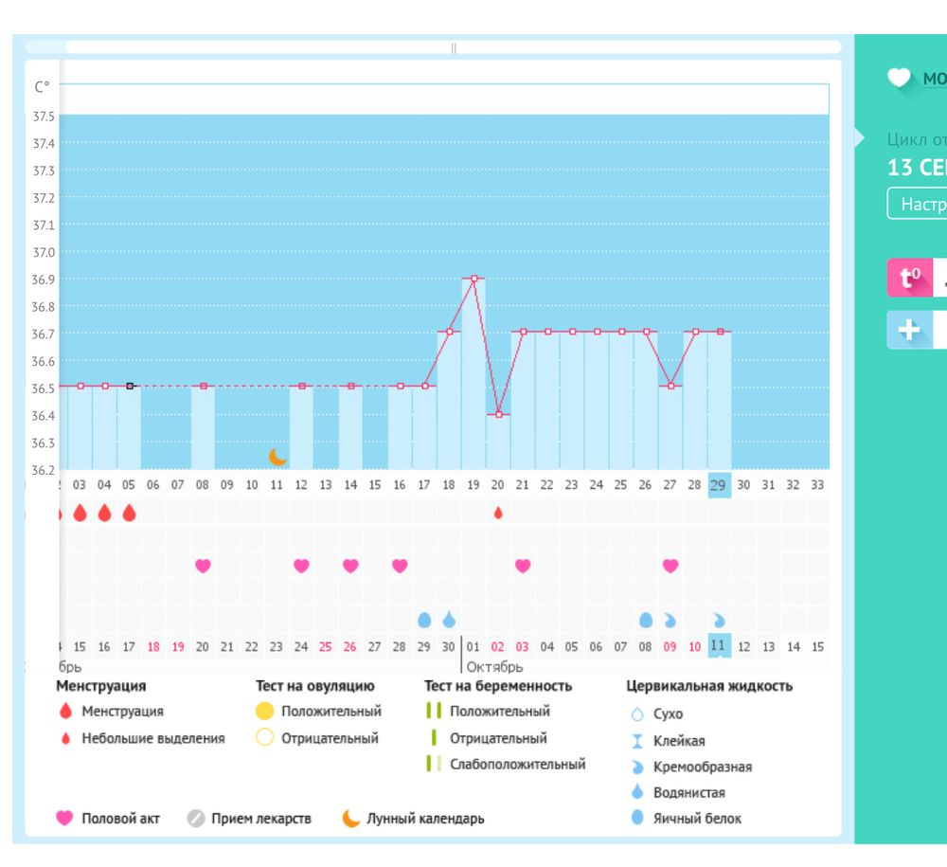Select the highlighted cycle day 29 label

coord(719,484)
